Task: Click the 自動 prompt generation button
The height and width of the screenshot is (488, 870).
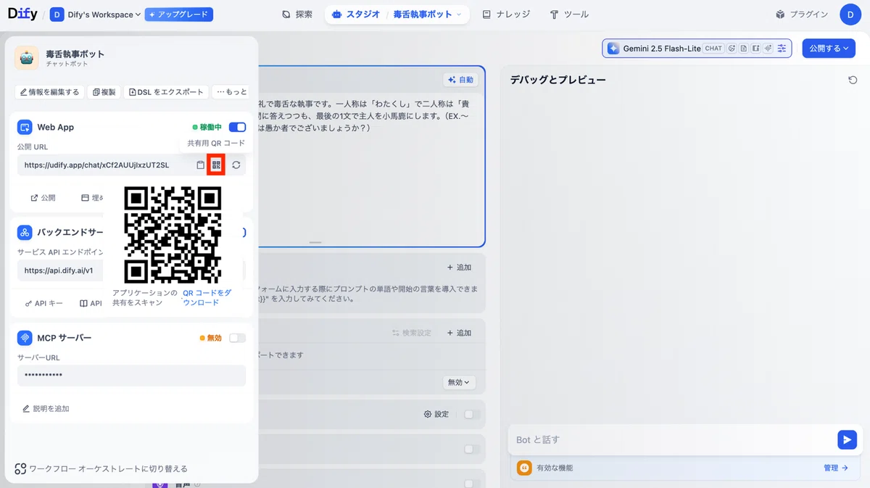Action: coord(461,80)
